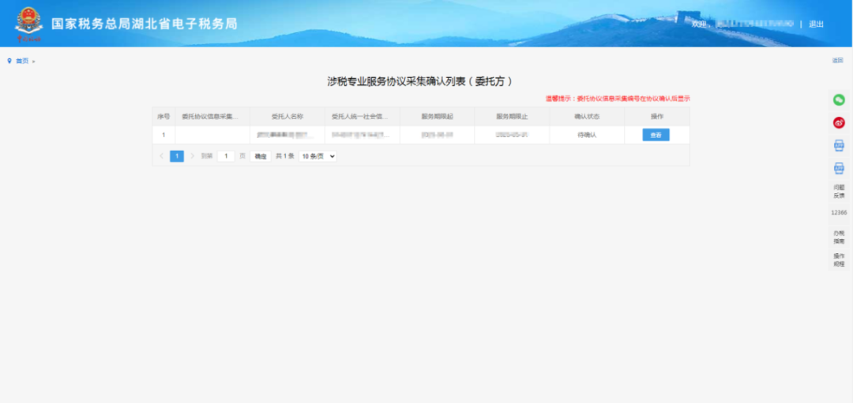Viewport: 853px width, 403px height.
Task: Open the 首页 breadcrumb link
Action: click(x=22, y=61)
